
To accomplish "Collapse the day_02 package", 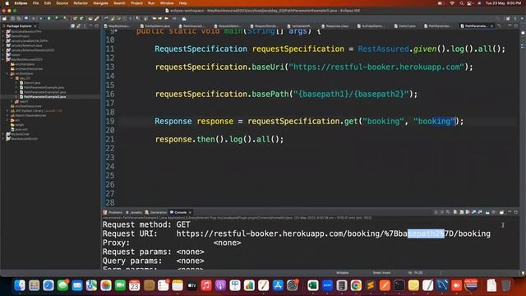I will 12,78.
